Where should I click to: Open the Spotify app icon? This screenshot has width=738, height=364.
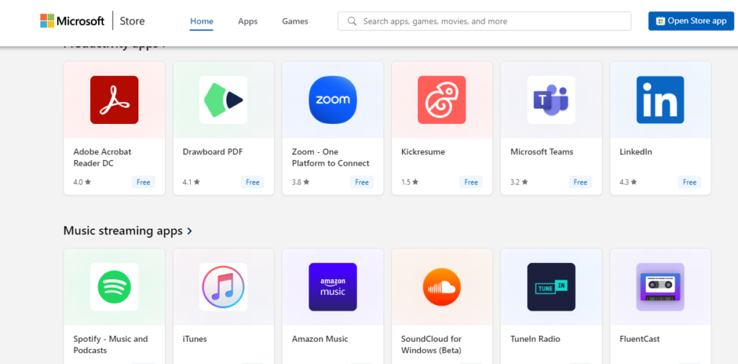115,287
